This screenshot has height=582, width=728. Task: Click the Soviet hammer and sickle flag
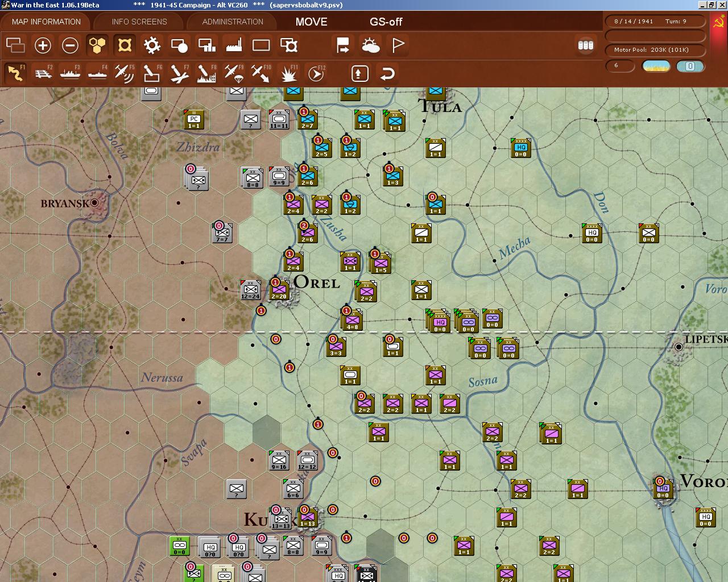coord(719,23)
